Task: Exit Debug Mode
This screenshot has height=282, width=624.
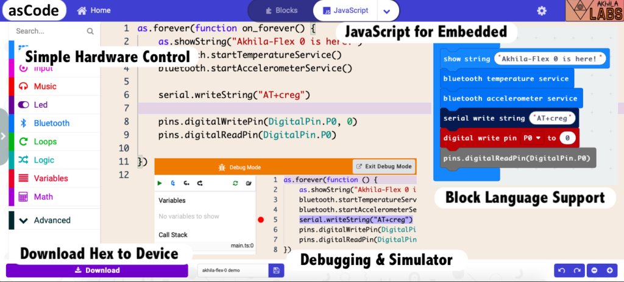Action: tap(384, 166)
